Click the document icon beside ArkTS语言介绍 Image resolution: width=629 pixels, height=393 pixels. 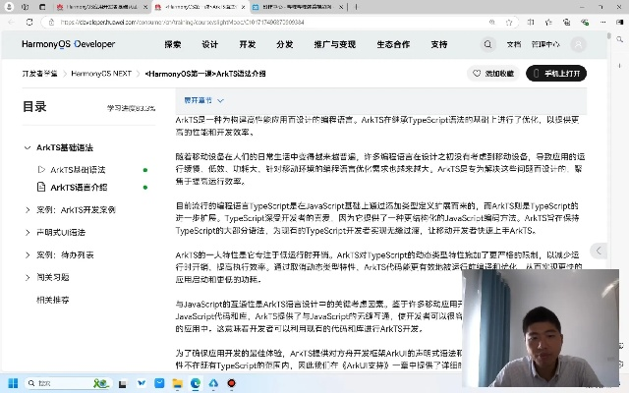point(41,186)
